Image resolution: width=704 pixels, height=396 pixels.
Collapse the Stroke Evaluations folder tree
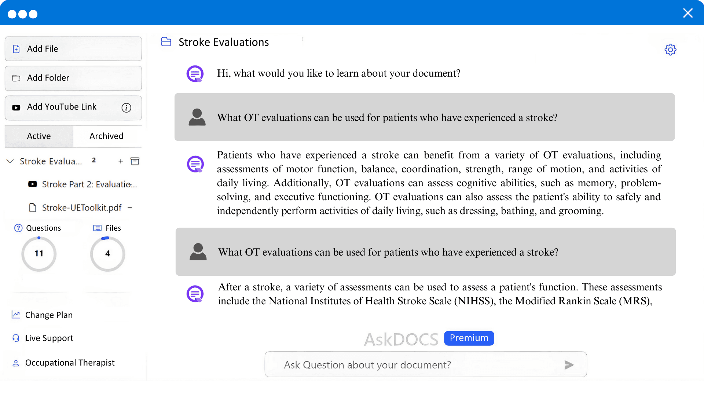(10, 161)
